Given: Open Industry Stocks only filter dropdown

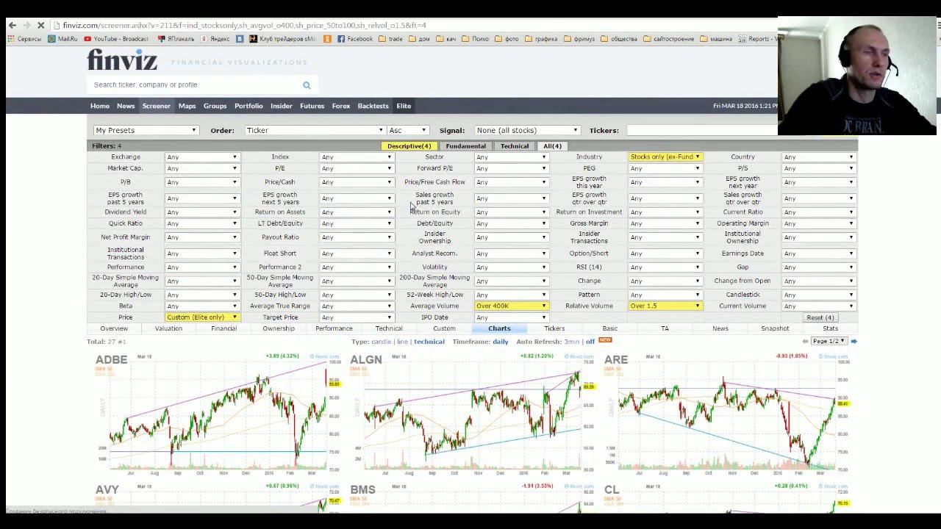Looking at the screenshot, I should (x=665, y=156).
